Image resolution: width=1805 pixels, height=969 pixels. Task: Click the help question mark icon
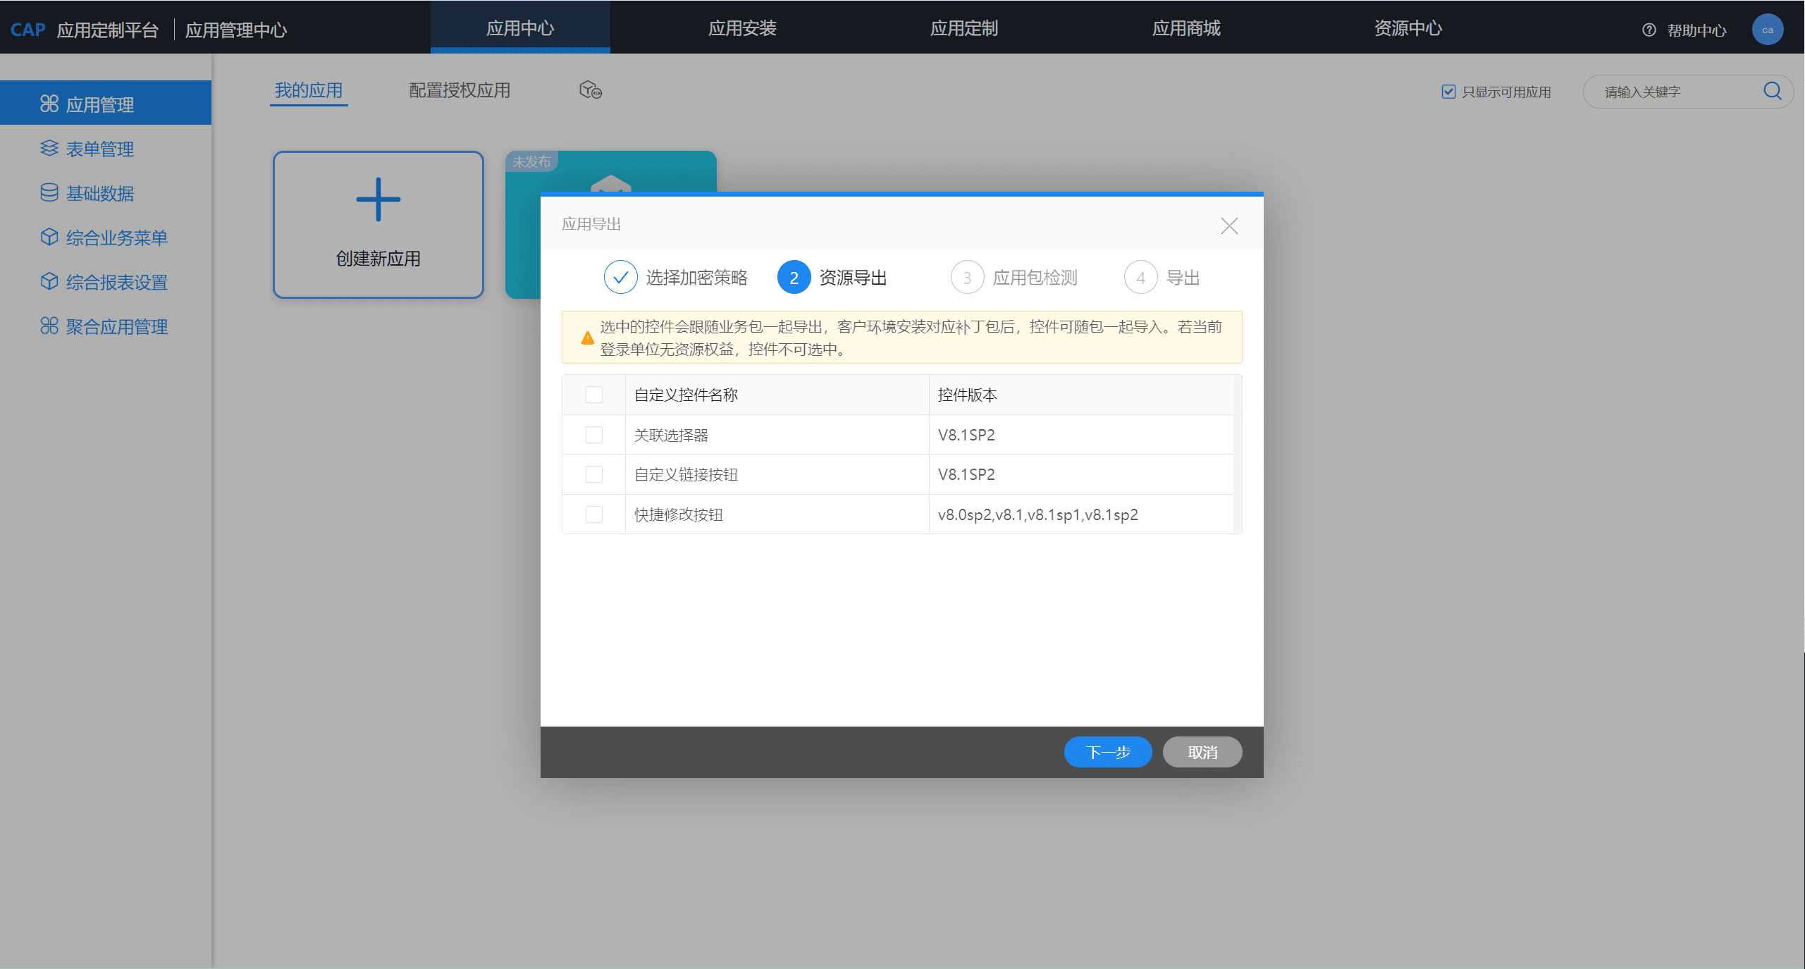click(x=1649, y=30)
